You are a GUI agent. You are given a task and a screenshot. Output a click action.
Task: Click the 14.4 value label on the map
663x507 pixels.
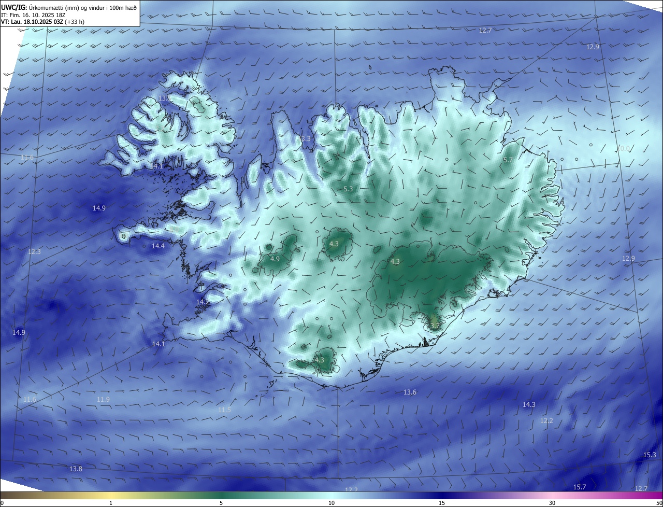tap(158, 246)
